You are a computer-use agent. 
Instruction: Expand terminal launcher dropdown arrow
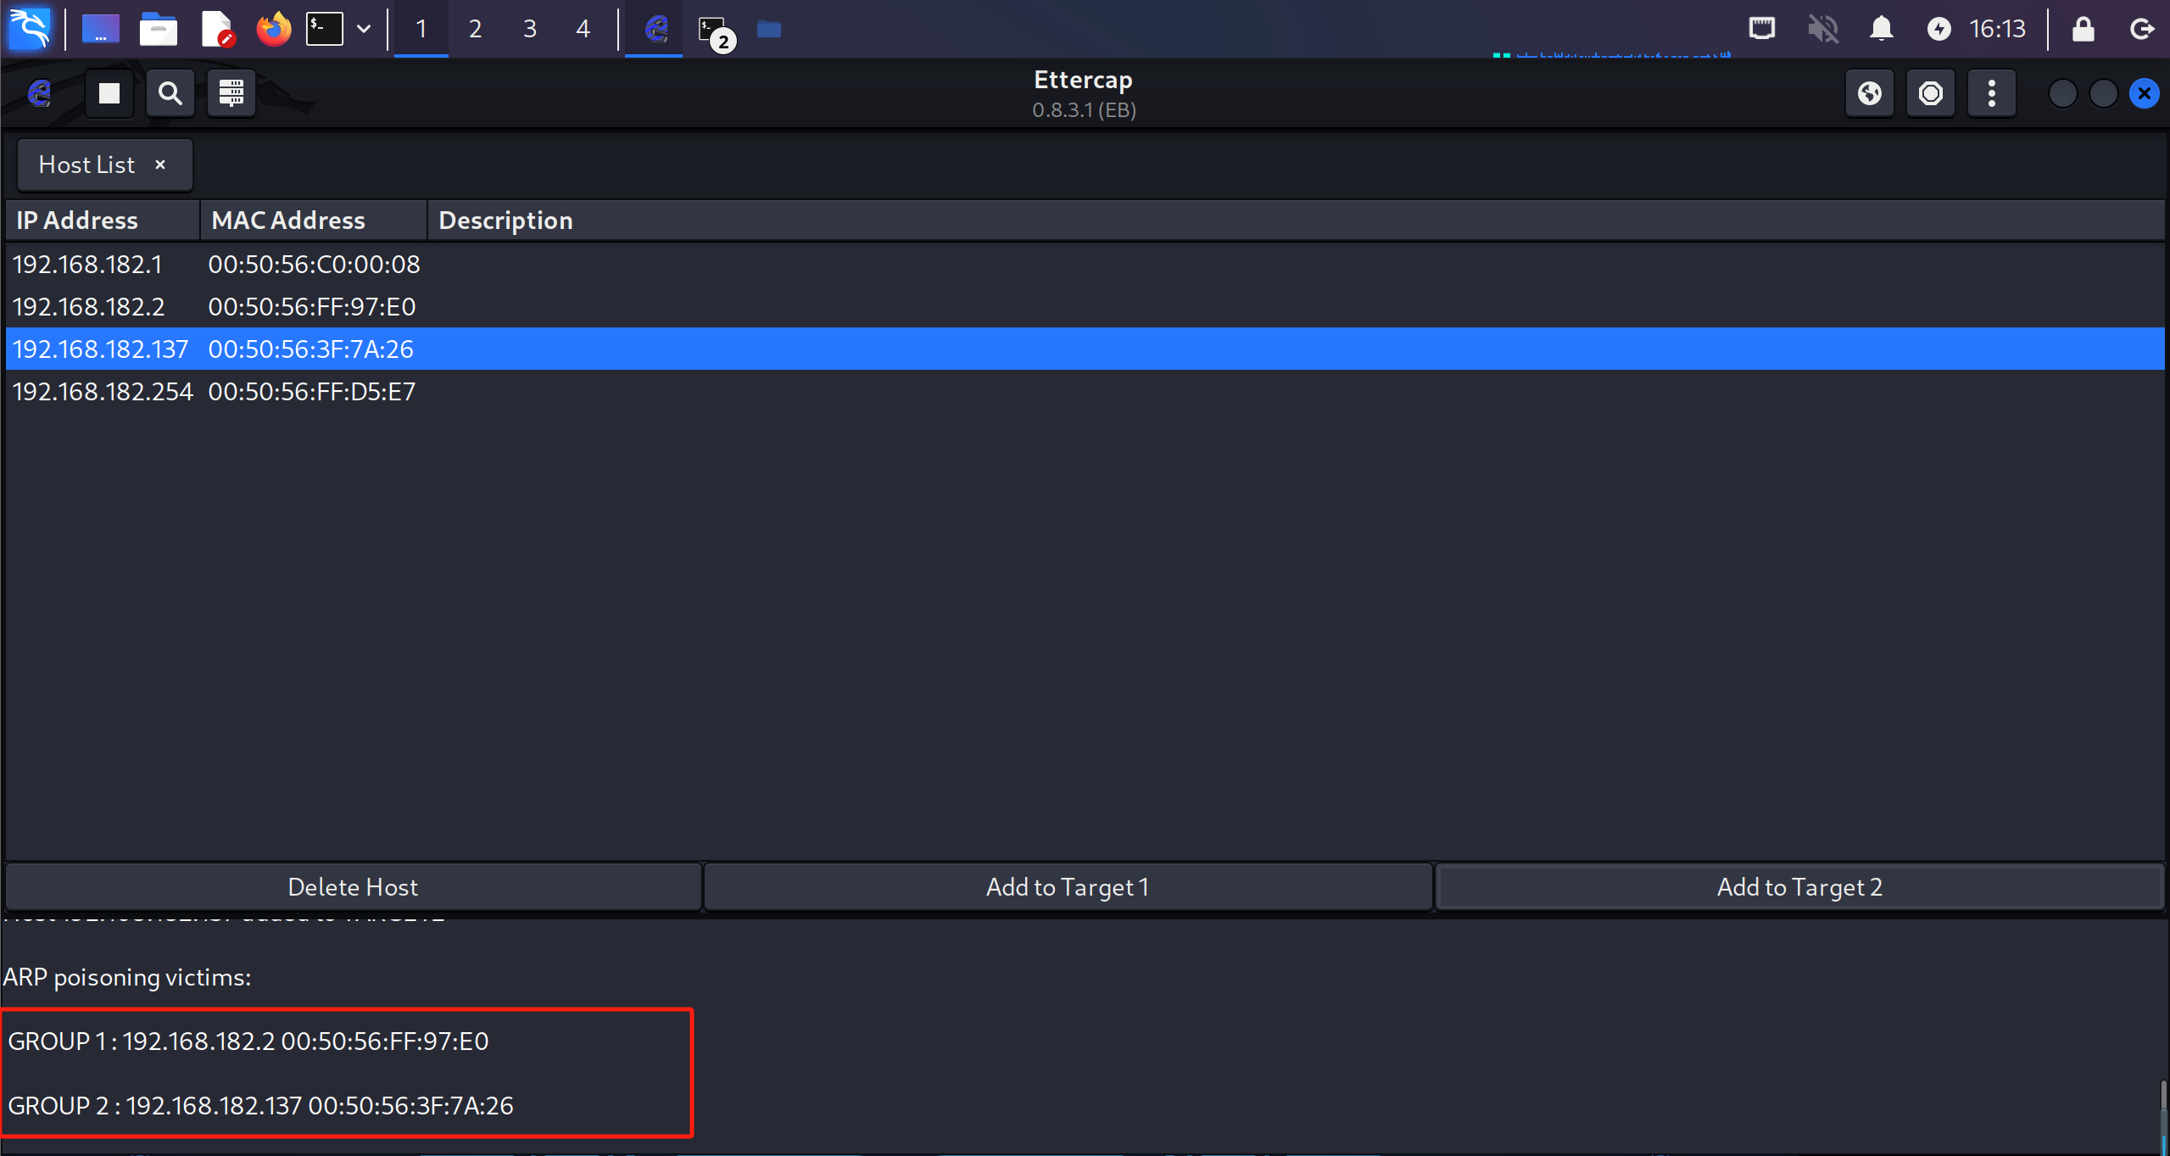[364, 29]
